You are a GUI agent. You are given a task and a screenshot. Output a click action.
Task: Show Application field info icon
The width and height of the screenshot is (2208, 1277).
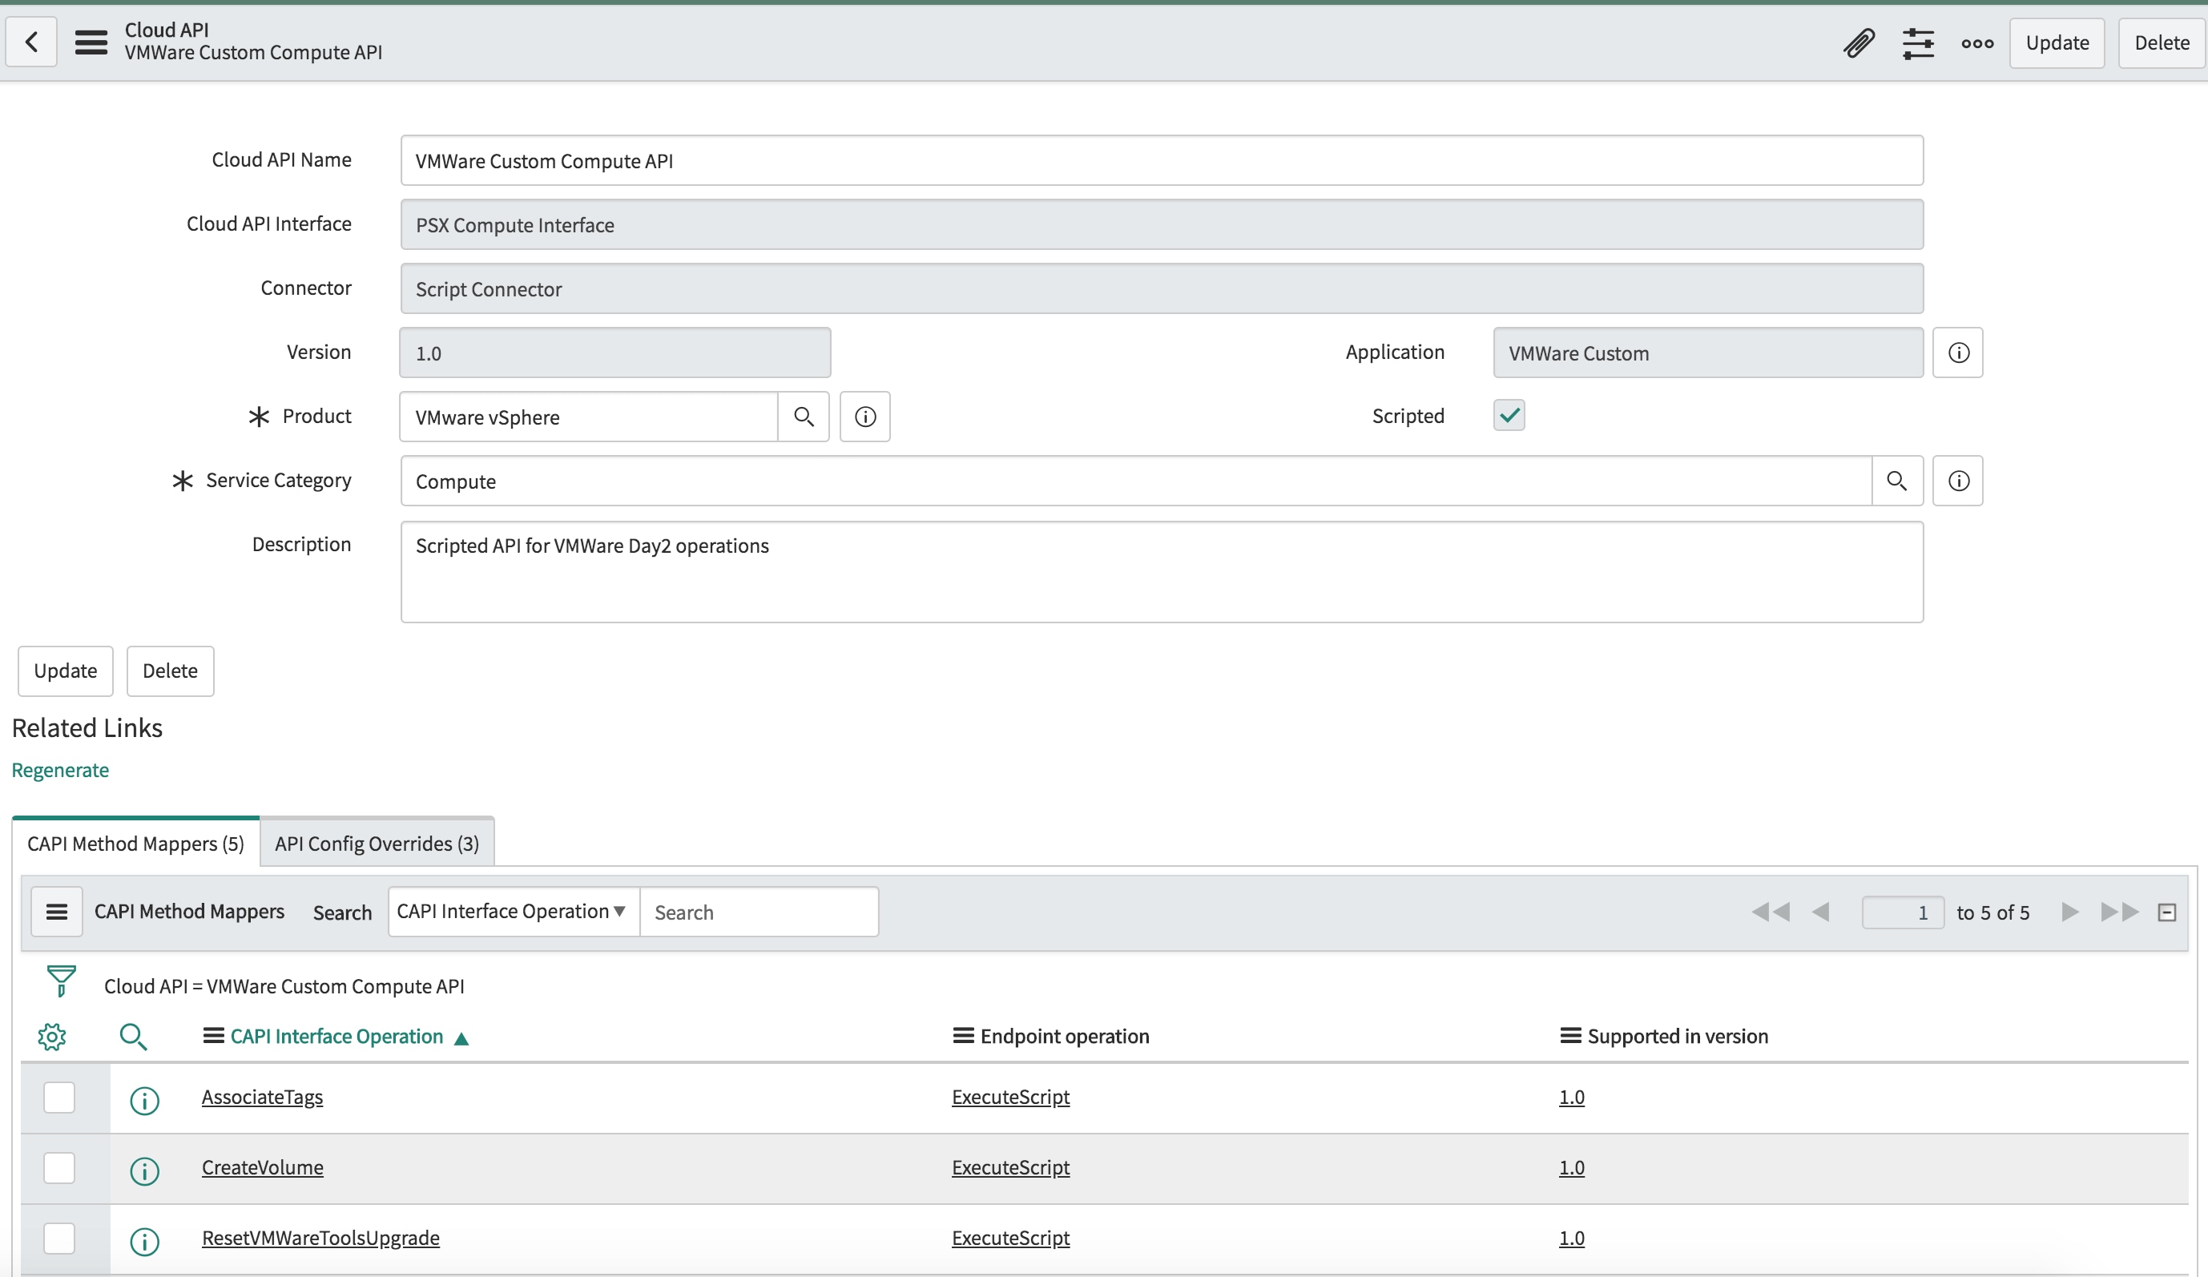(1958, 352)
